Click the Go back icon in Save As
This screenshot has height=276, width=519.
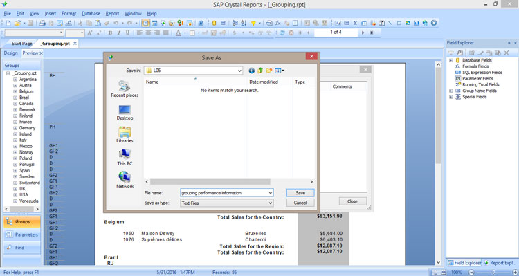point(252,71)
